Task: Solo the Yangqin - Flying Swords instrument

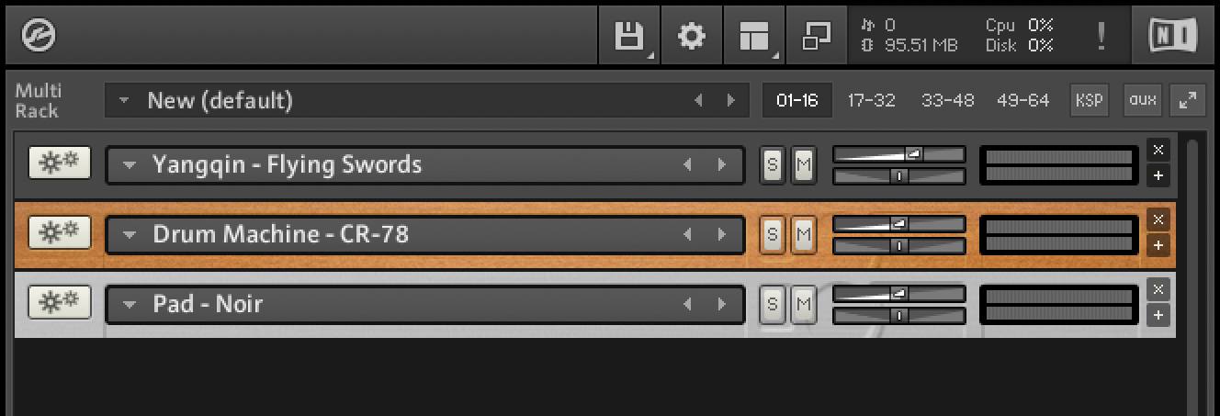Action: 772,165
